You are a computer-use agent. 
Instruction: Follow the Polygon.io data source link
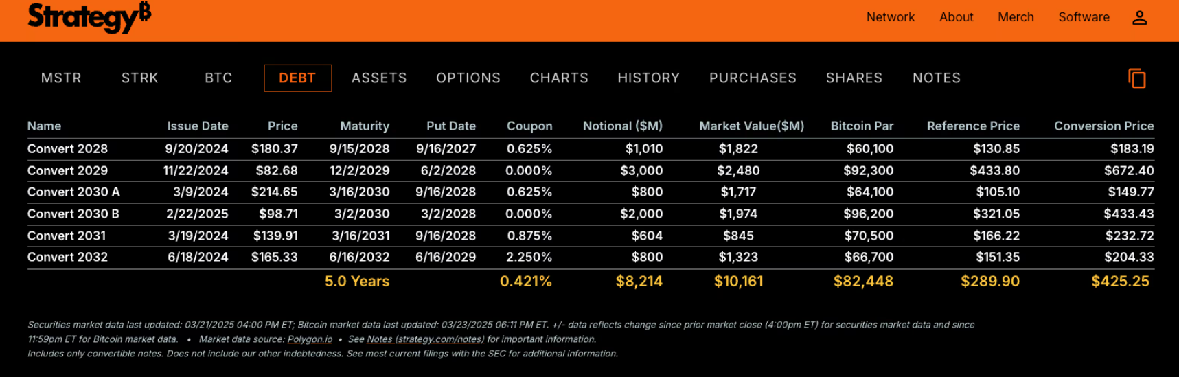click(310, 339)
